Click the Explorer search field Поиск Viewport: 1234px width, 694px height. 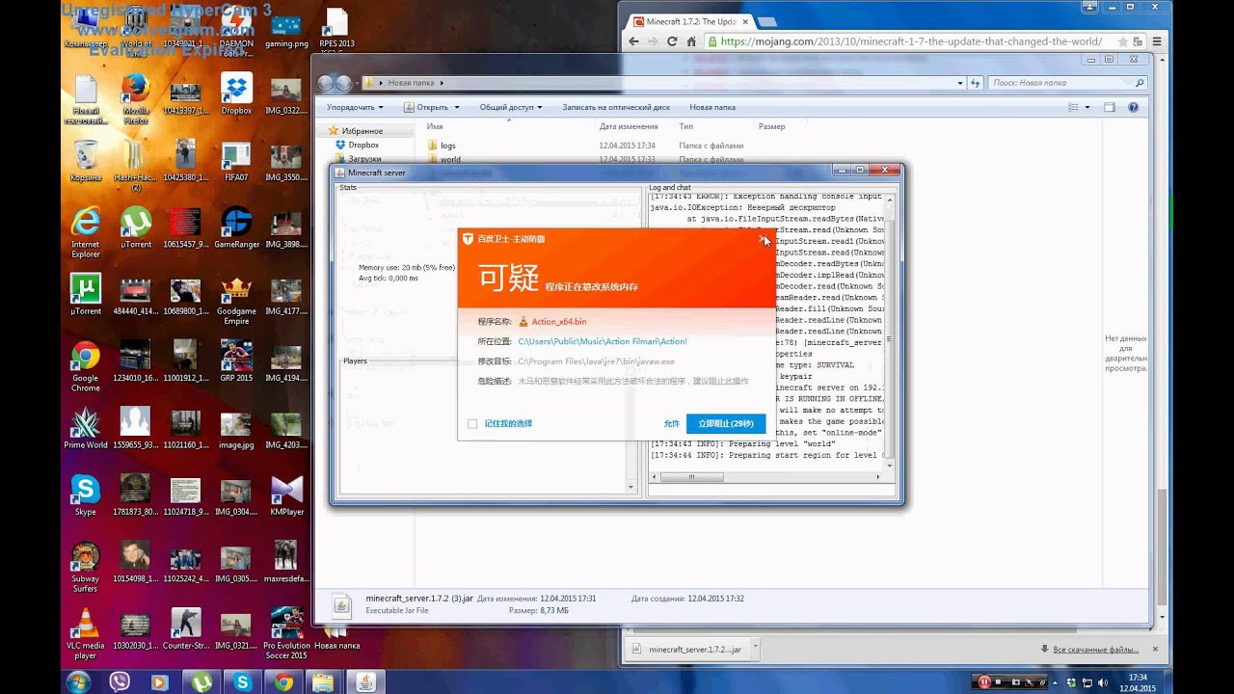pos(1068,83)
